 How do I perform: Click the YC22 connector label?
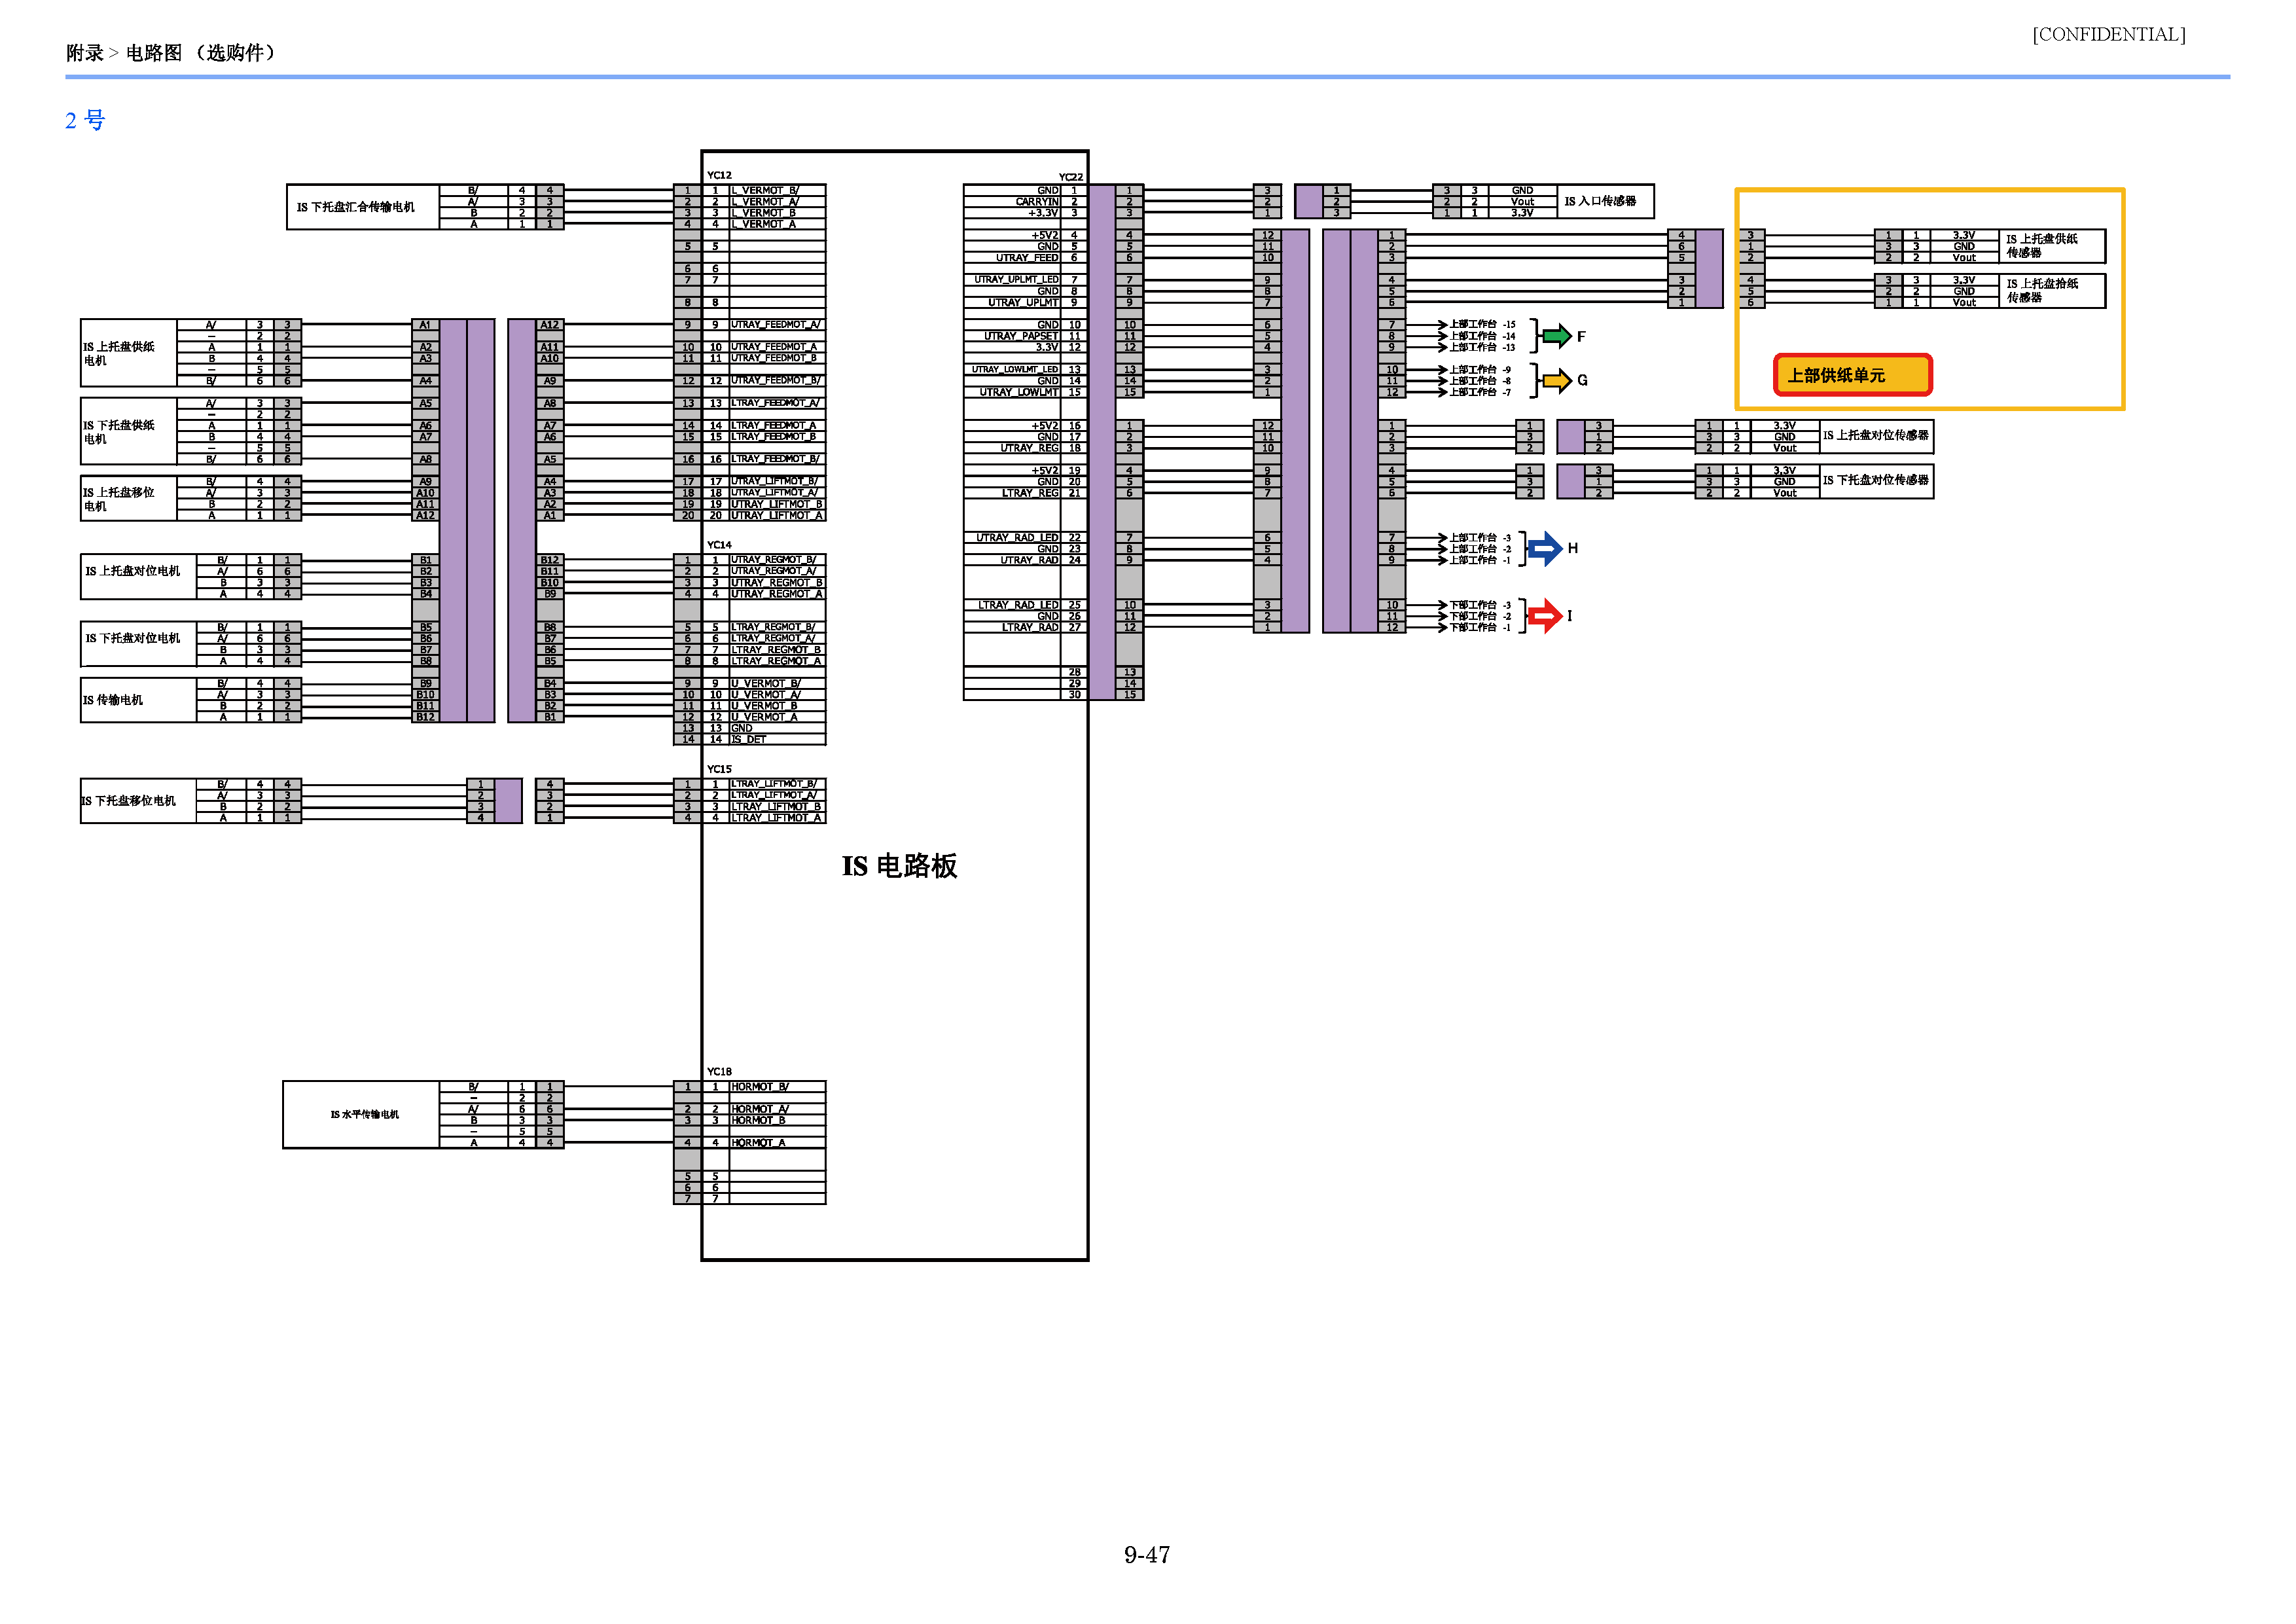1070,177
